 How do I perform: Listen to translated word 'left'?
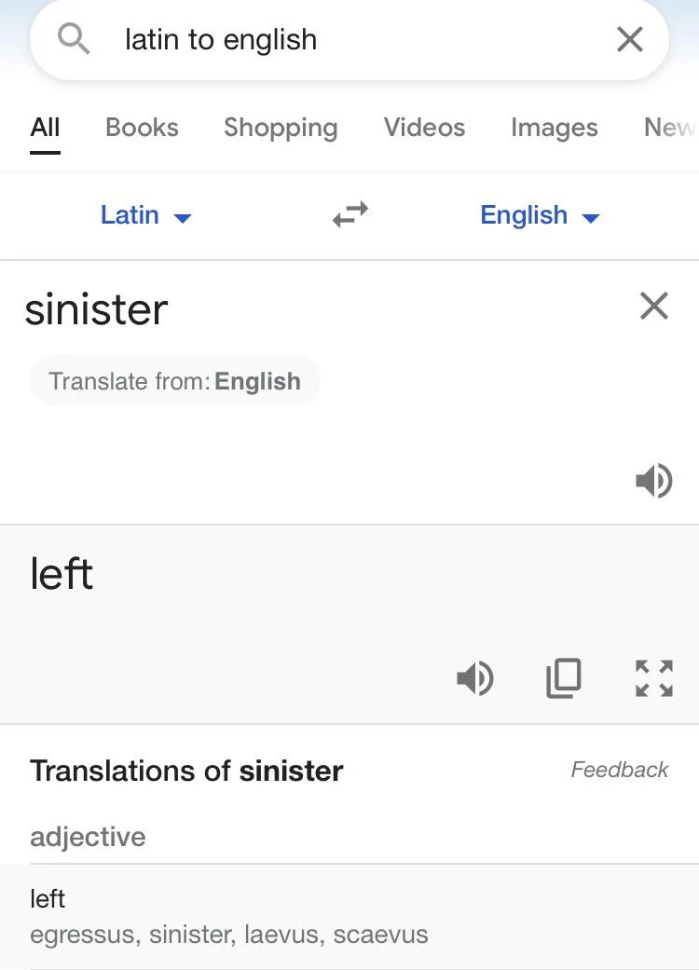click(474, 678)
